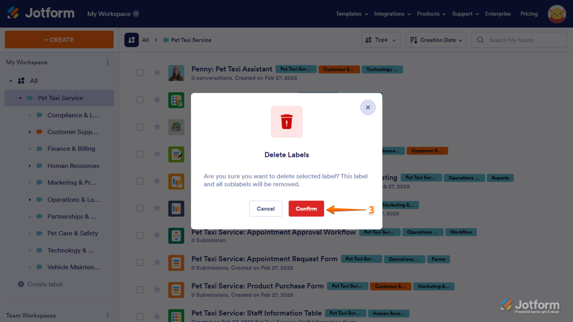Open the Type filter dropdown
The width and height of the screenshot is (573, 322).
tap(381, 40)
